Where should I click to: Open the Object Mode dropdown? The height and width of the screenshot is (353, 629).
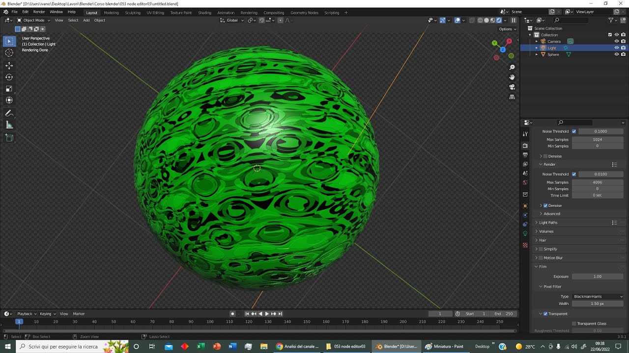(33, 20)
